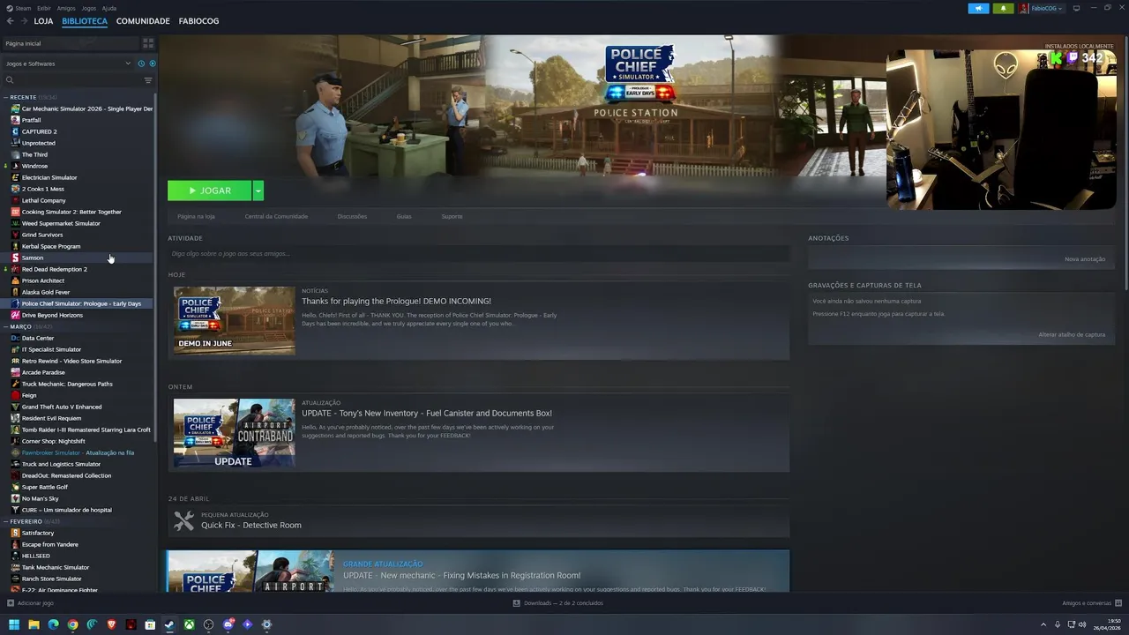Click Adicionar jogo plus icon
Viewport: 1129px width, 635px height.
(11, 603)
